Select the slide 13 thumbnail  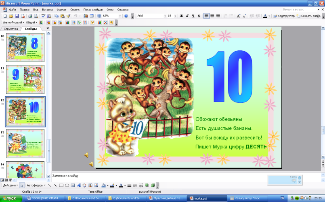point(25,141)
